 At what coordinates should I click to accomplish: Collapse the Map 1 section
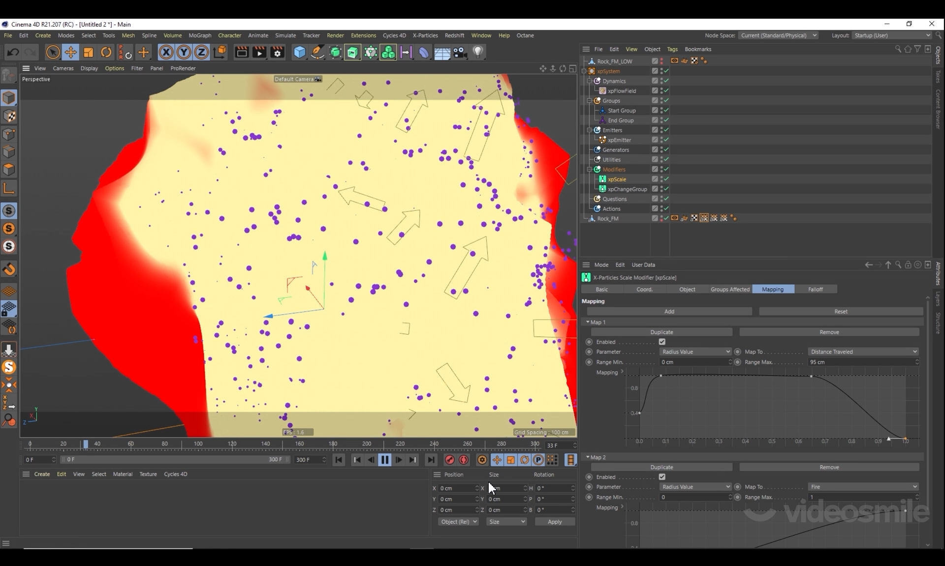click(x=588, y=322)
